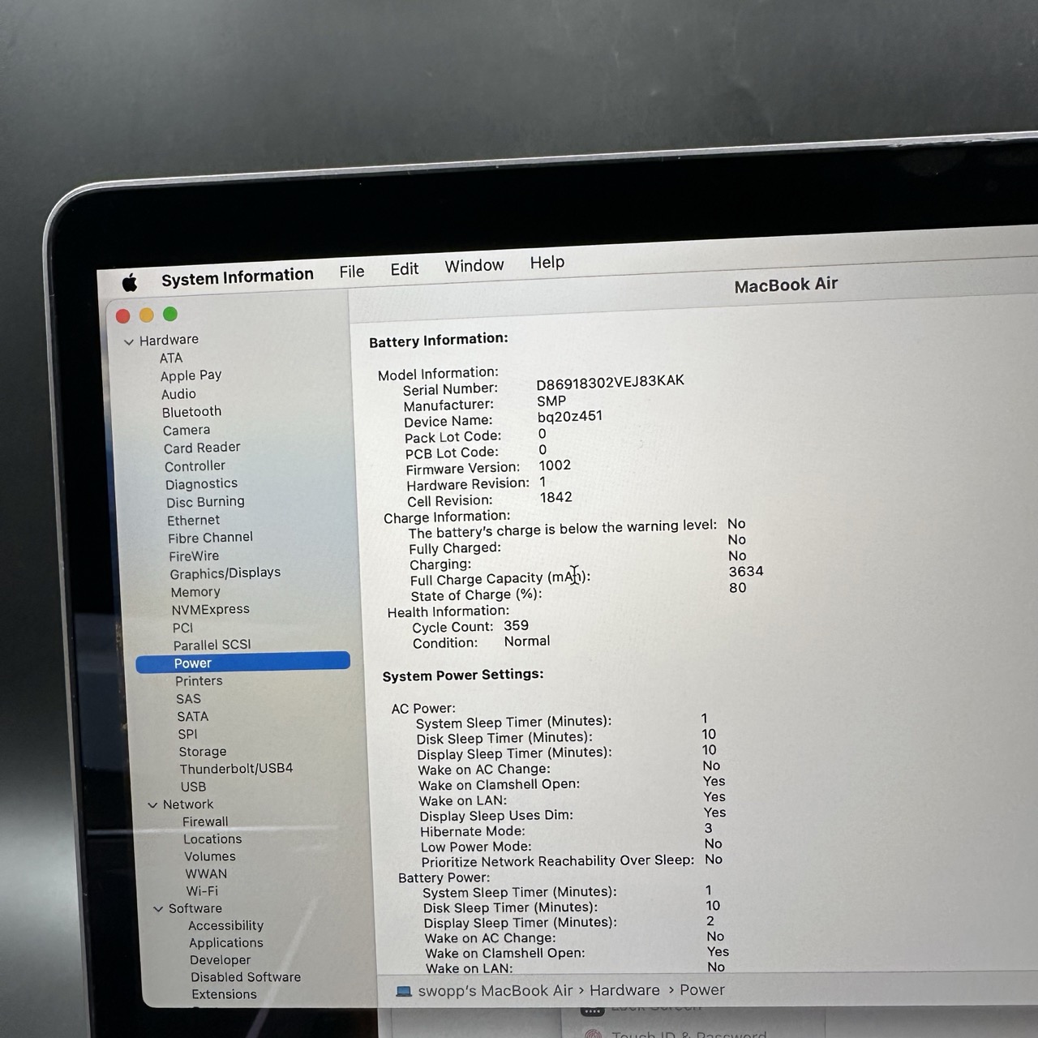Click the System Power Settings heading
The image size is (1038, 1038).
463,675
